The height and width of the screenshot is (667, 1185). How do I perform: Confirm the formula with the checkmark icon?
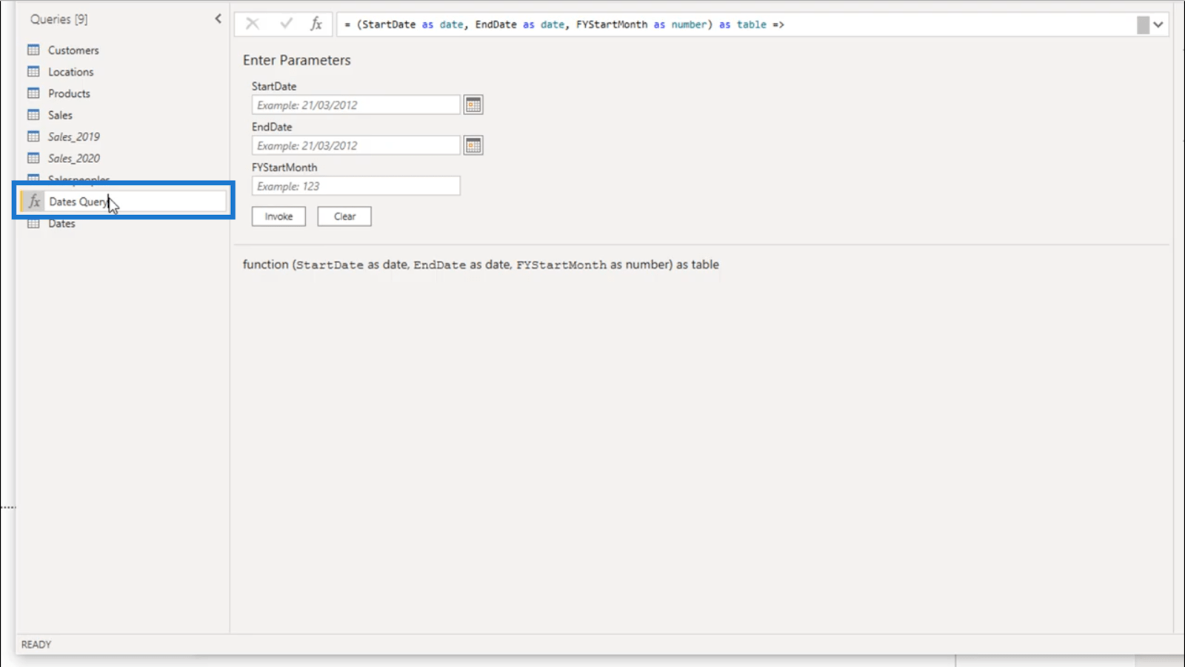click(286, 24)
